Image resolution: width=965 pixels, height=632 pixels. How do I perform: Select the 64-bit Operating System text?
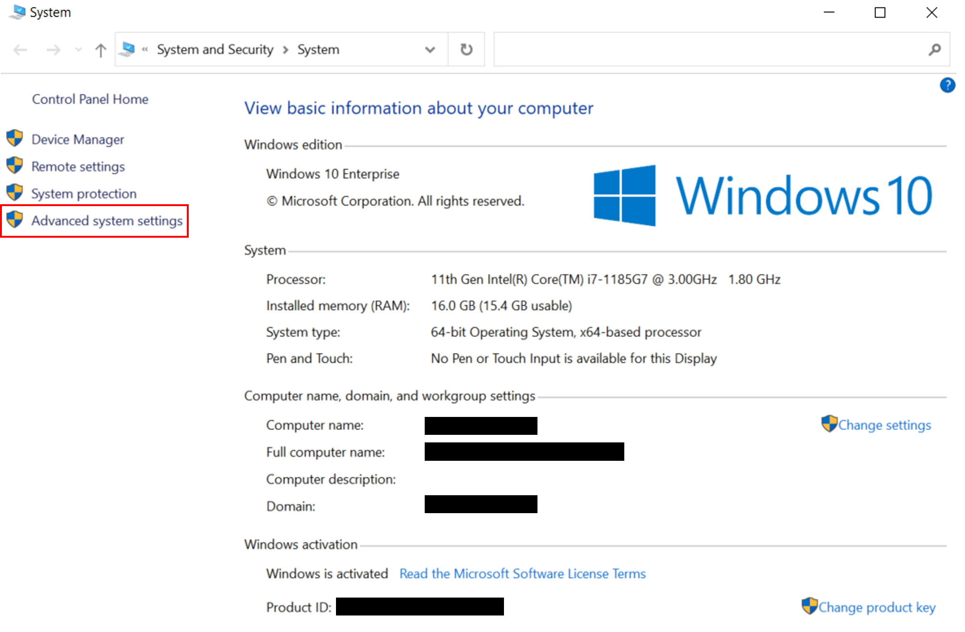(566, 332)
